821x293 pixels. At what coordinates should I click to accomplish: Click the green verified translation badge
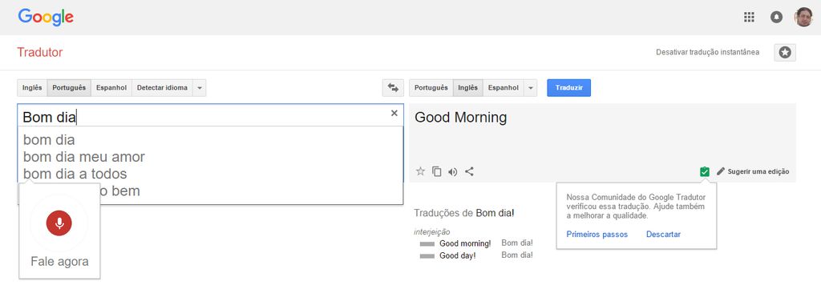[x=705, y=171]
